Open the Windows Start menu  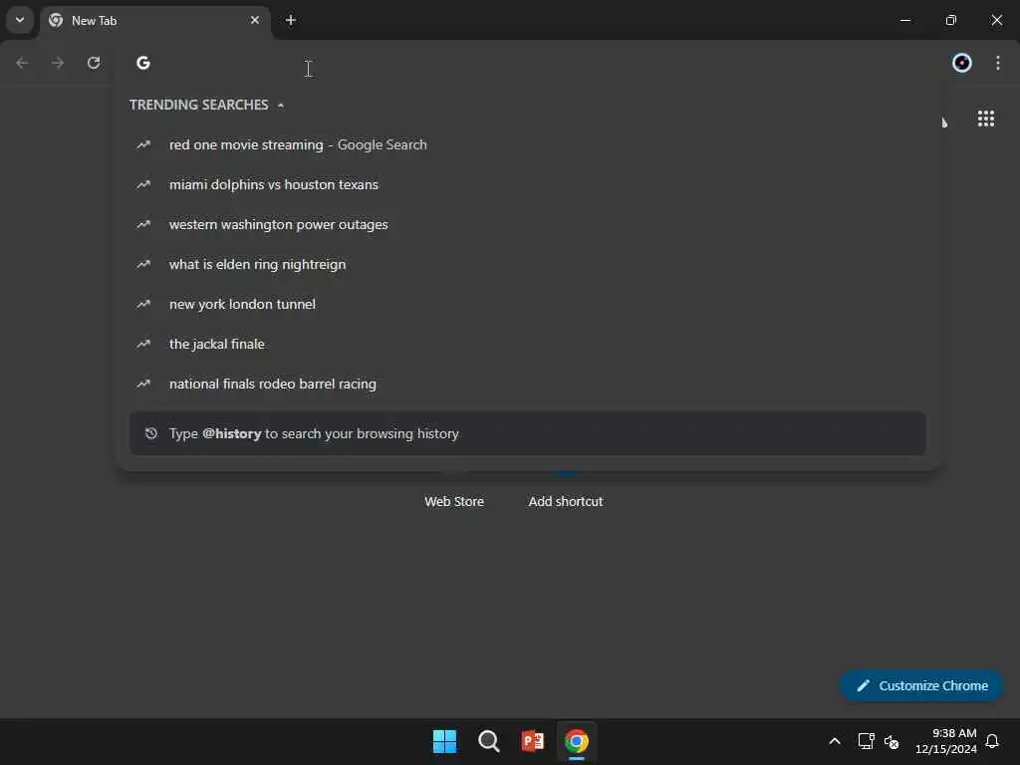click(445, 741)
